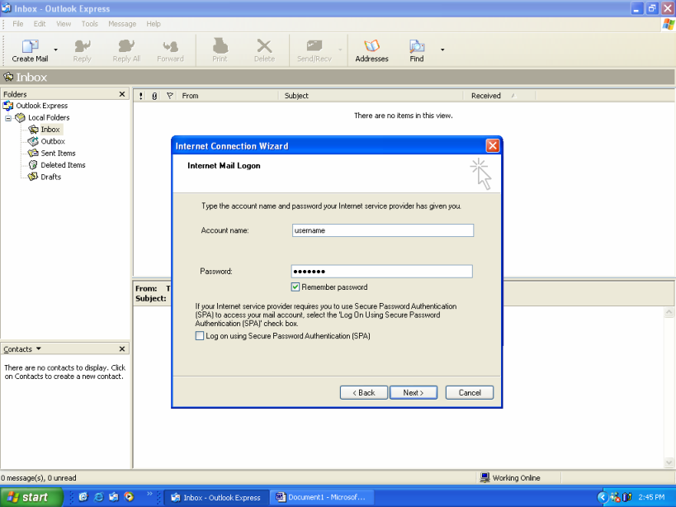The width and height of the screenshot is (676, 507).
Task: Close the Internet Connection Wizard dialog
Action: point(492,145)
